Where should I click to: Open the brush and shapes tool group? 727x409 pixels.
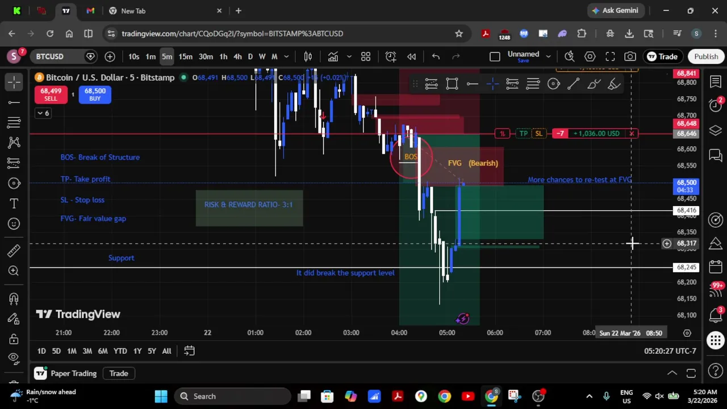(14, 183)
